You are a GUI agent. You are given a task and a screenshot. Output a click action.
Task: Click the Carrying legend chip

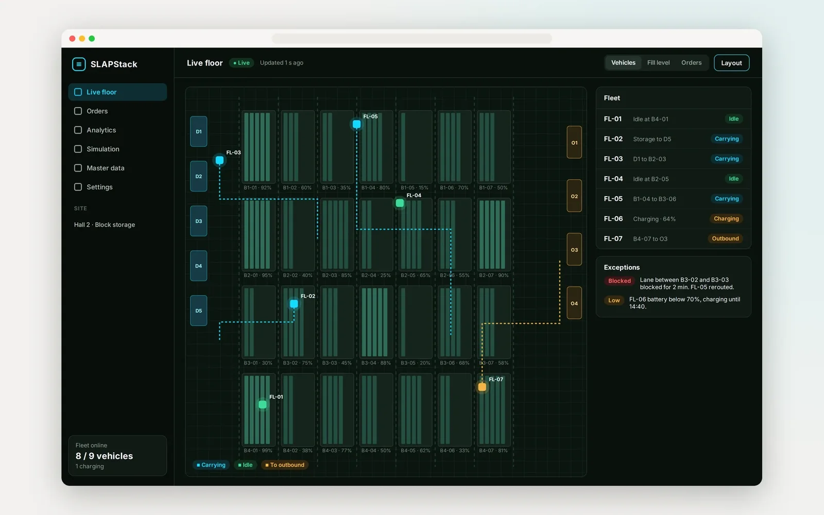click(211, 465)
